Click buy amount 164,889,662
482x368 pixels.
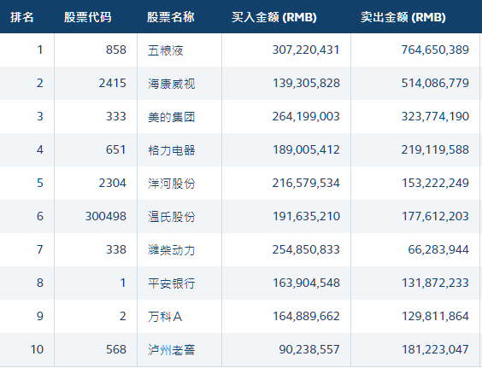tap(306, 316)
